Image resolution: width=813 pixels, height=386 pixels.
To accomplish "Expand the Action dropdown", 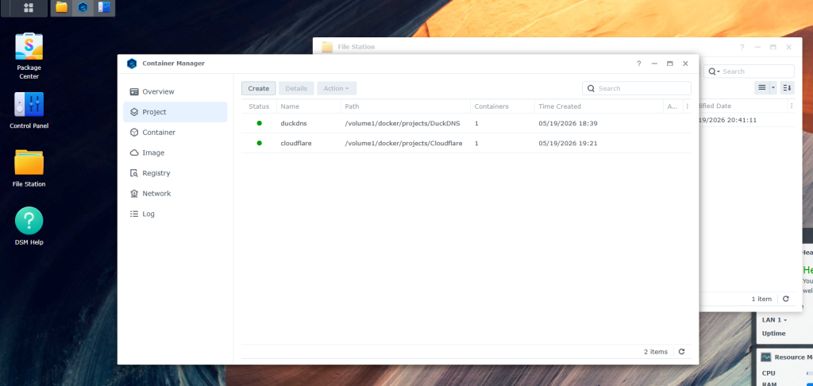I will click(337, 88).
